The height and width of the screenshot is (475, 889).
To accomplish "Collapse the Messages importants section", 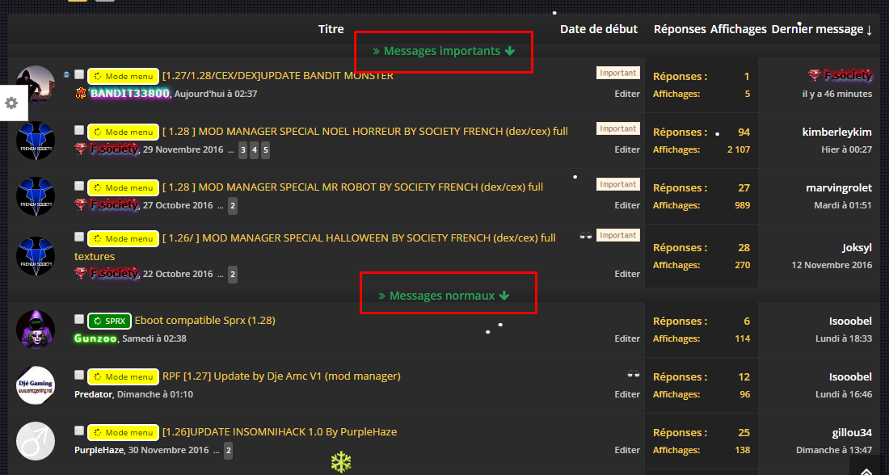I will pyautogui.click(x=443, y=51).
